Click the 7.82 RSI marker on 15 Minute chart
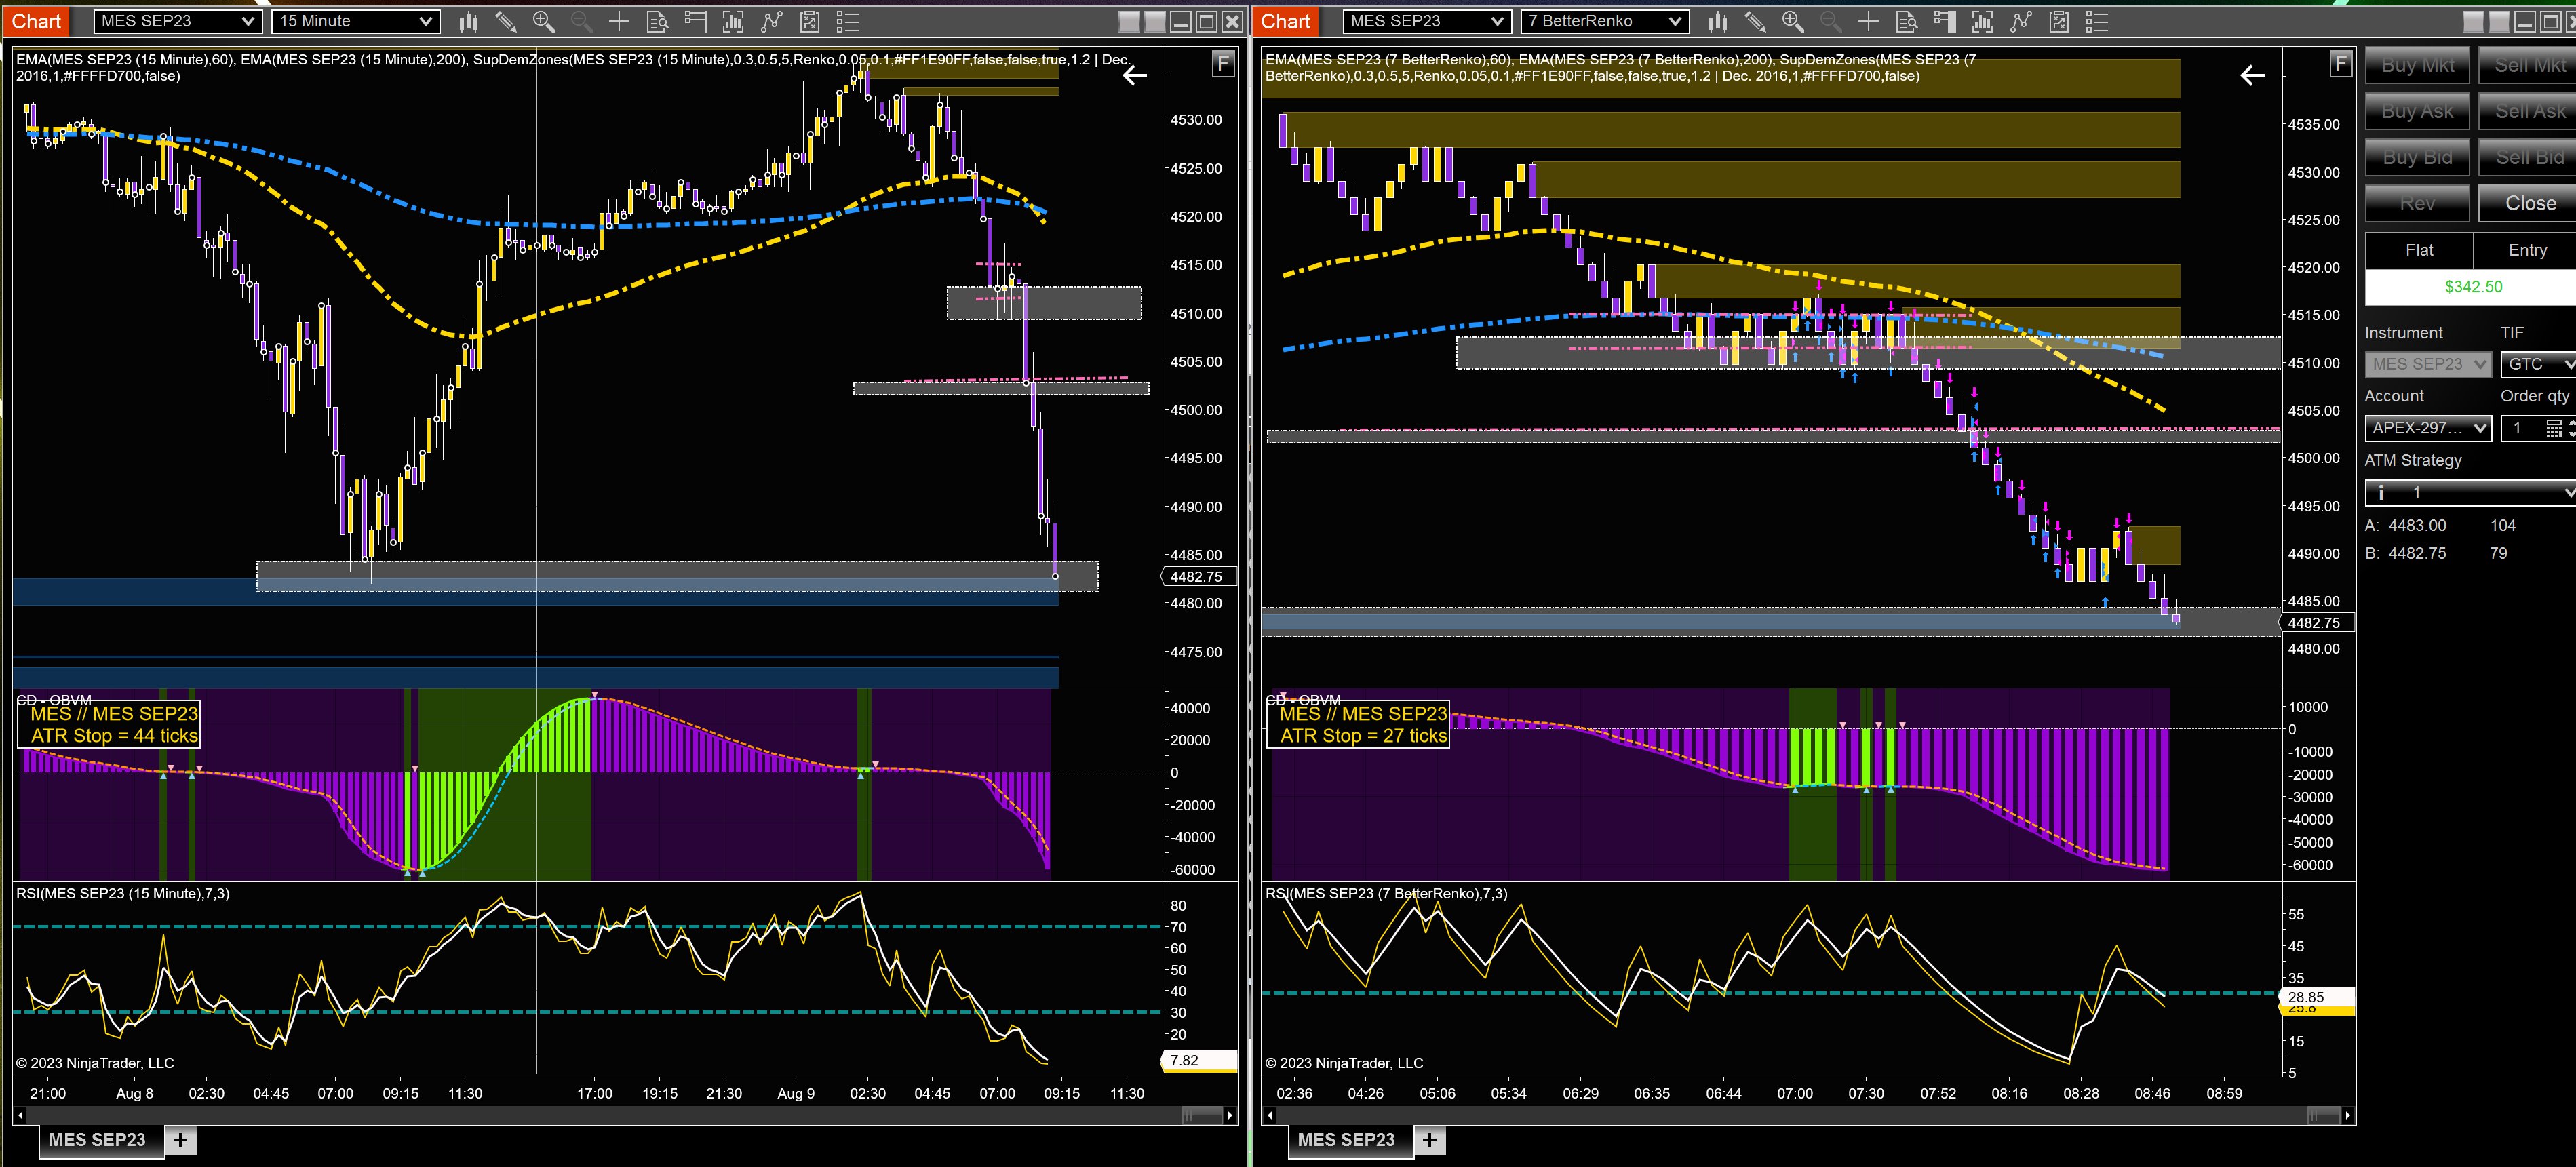 point(1199,1060)
